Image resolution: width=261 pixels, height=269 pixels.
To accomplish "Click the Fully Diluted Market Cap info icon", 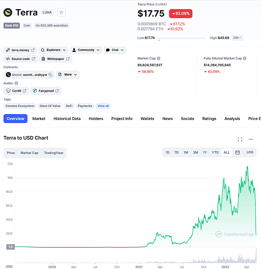I will point(245,58).
